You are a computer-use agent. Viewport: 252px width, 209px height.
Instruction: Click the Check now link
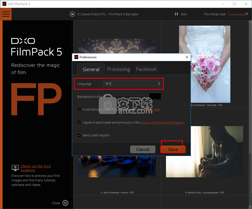pos(152,110)
